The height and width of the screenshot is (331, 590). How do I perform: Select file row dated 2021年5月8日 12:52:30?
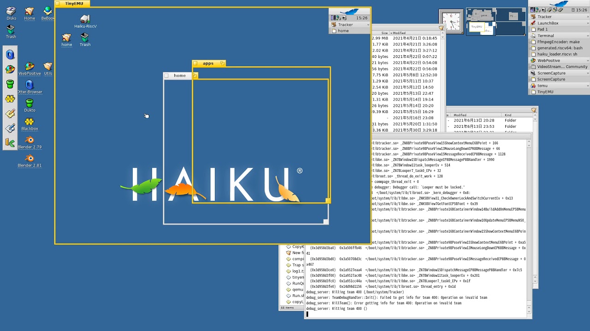coord(405,75)
